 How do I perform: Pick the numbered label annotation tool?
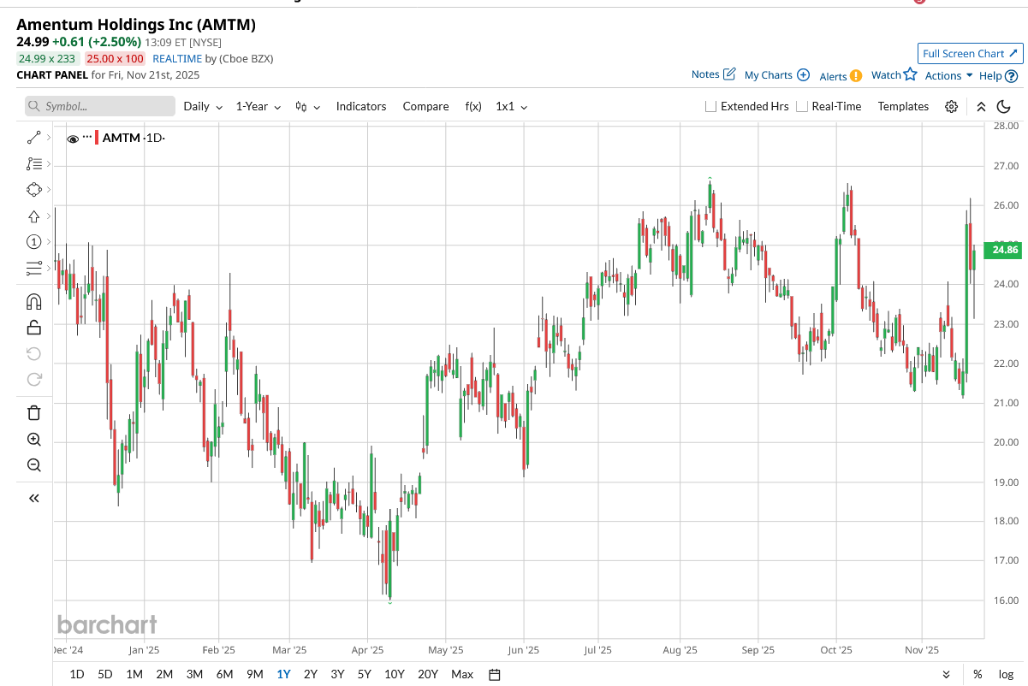click(33, 242)
